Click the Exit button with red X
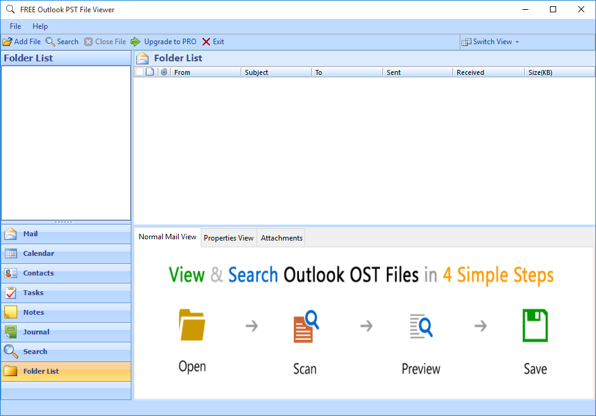The width and height of the screenshot is (596, 416). pyautogui.click(x=213, y=41)
